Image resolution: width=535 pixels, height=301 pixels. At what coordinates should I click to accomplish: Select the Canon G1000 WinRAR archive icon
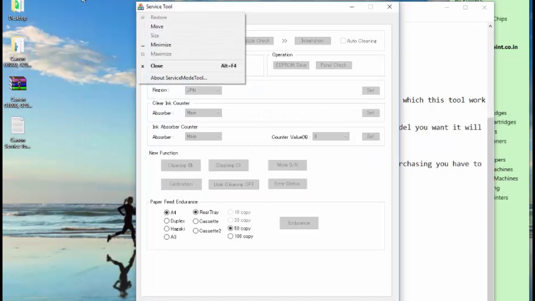pos(18,92)
